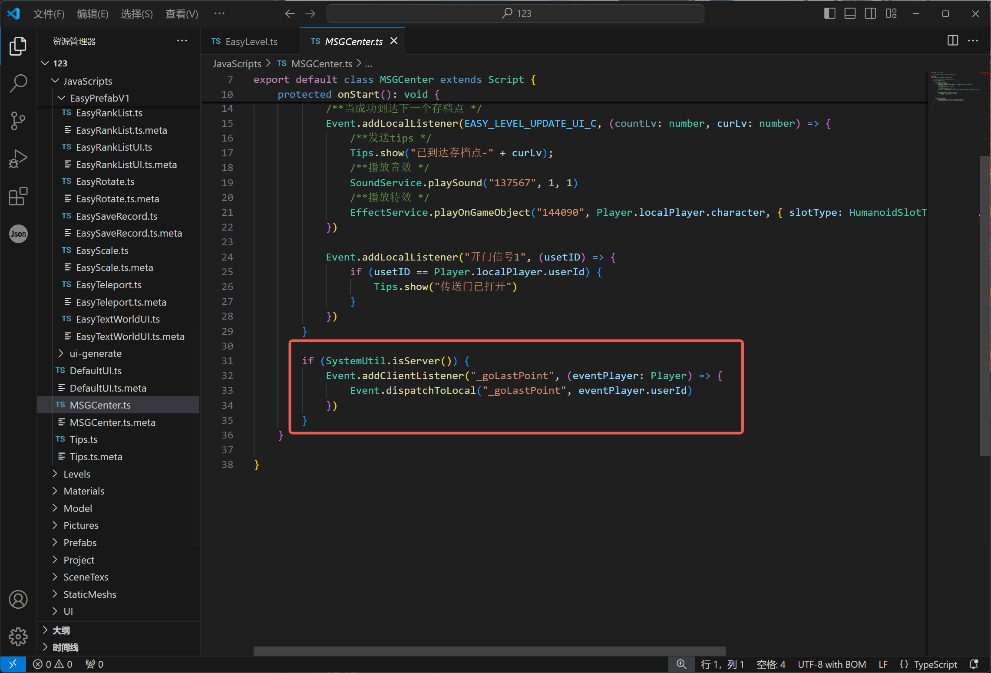Click the VS Code logo icon
The image size is (991, 673).
[13, 13]
